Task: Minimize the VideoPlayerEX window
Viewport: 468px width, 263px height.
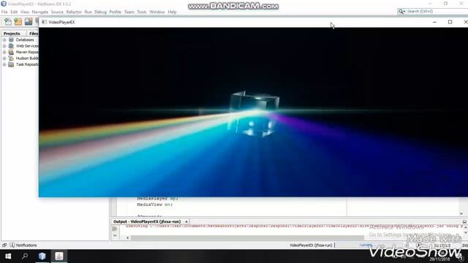Action: click(434, 22)
